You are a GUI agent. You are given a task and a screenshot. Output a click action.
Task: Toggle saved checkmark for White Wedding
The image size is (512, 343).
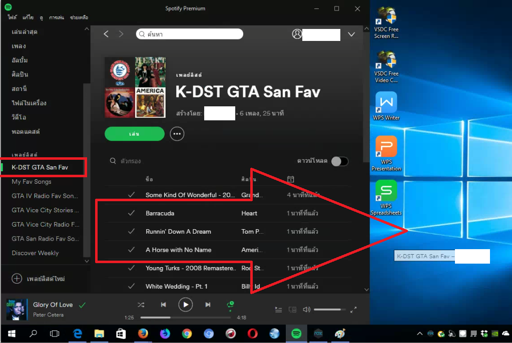pos(132,286)
